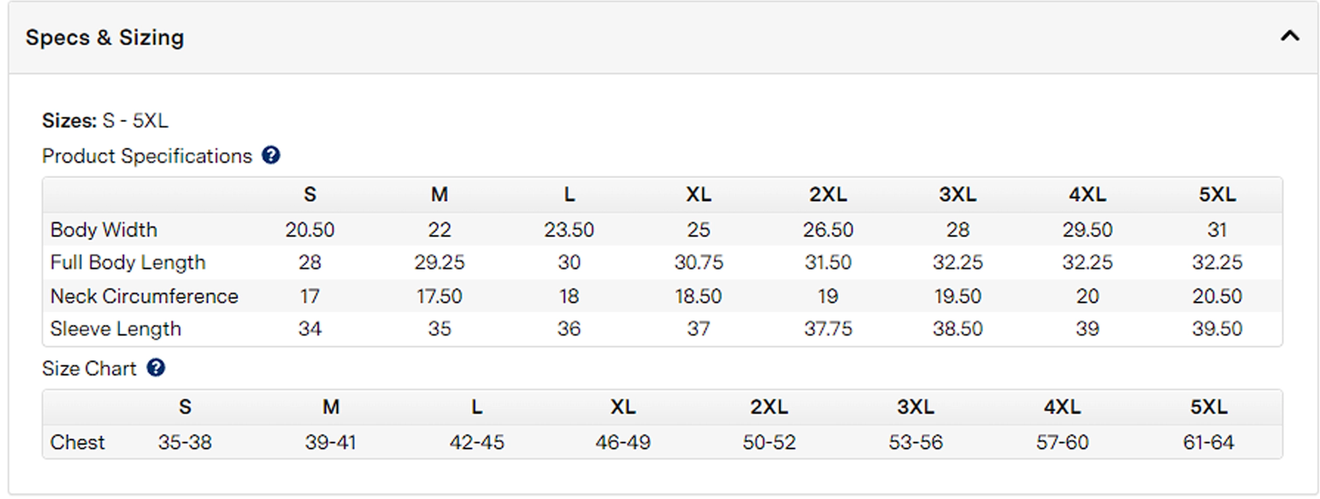Select the Full Body Length row label
This screenshot has height=499, width=1320.
click(128, 263)
